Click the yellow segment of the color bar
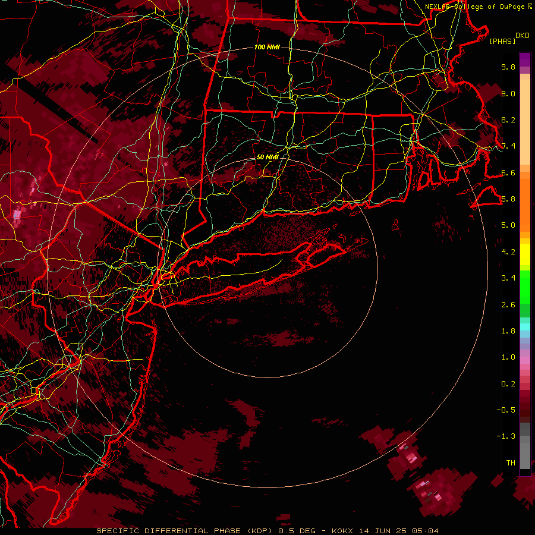535x535 pixels. coord(525,254)
